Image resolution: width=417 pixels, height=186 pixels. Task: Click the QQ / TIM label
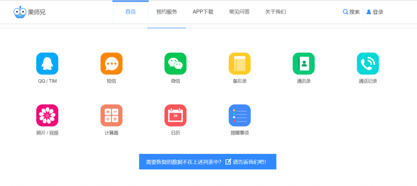47,81
